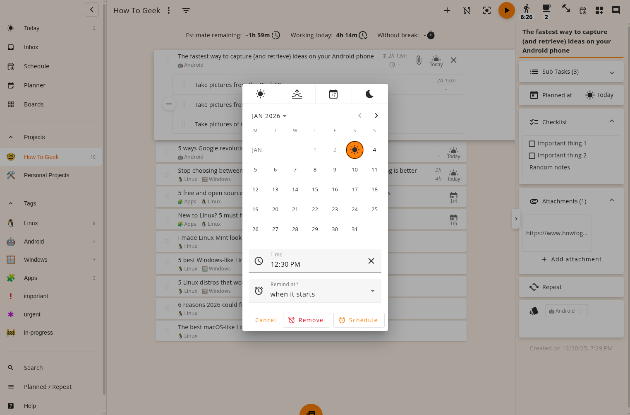Check Important thing 2 checkbox
Screen dimensions: 630x415
pos(532,156)
